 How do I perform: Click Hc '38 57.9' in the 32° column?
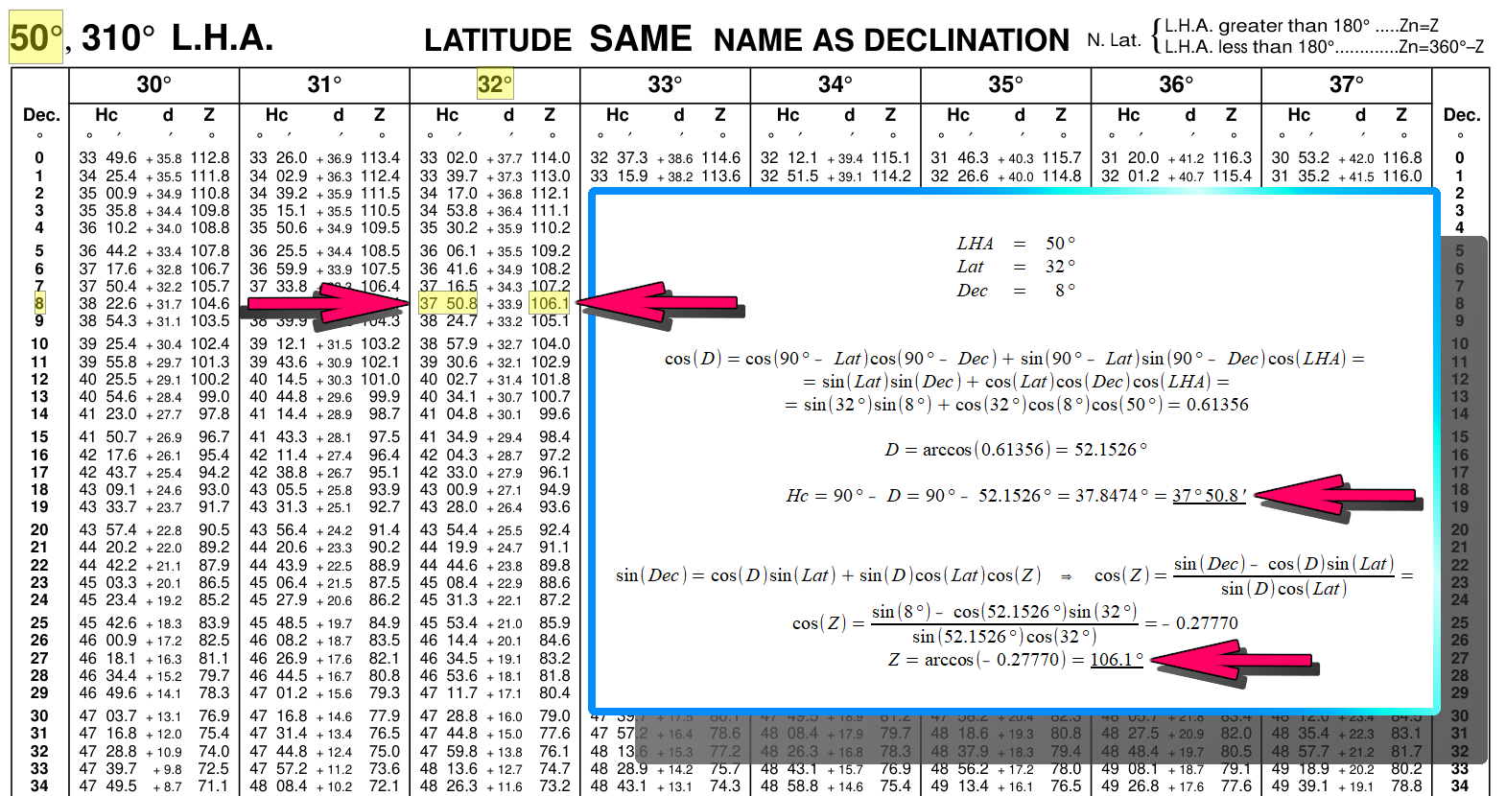click(448, 344)
